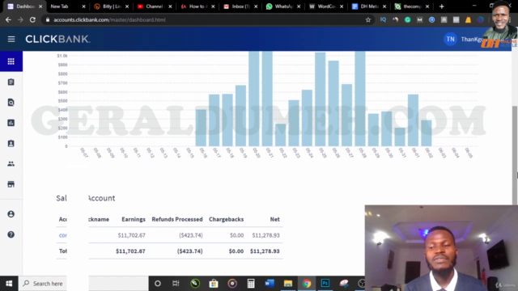Open the bar-chart reporting icon in sidebar
This screenshot has width=518, height=291.
coord(11,123)
